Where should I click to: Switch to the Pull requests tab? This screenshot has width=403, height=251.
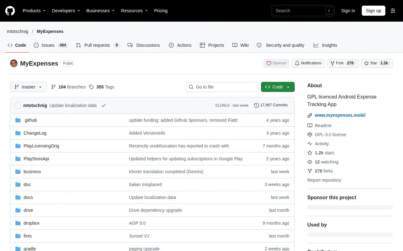[98, 45]
